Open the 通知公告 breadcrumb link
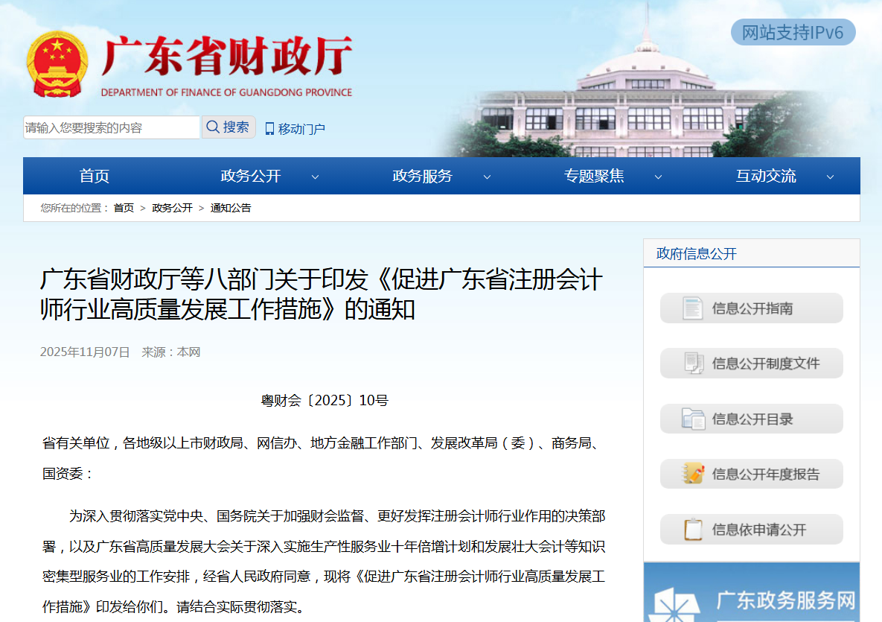The width and height of the screenshot is (882, 622). (231, 208)
